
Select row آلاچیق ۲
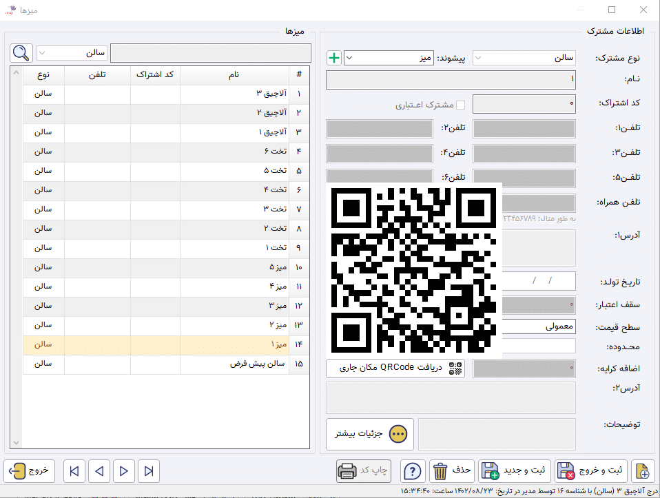pyautogui.click(x=166, y=113)
